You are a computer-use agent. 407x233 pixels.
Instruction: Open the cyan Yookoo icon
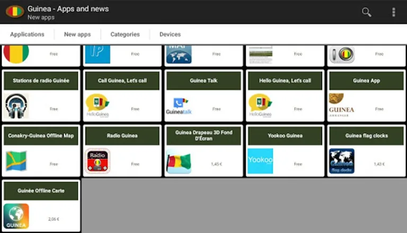pos(260,161)
